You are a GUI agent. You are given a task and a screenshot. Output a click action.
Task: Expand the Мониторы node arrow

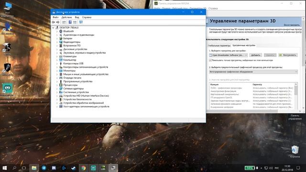coord(57,71)
